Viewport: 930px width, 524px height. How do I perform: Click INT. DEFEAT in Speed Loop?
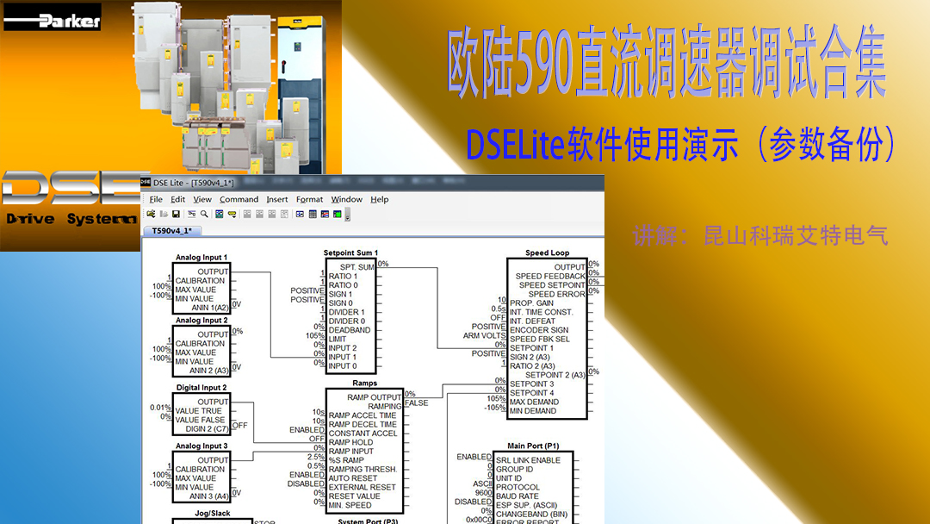(532, 321)
